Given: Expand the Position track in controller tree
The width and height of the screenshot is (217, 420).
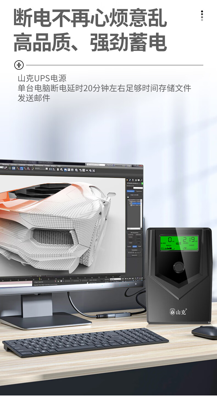Looking at the screenshot, I should (130, 201).
